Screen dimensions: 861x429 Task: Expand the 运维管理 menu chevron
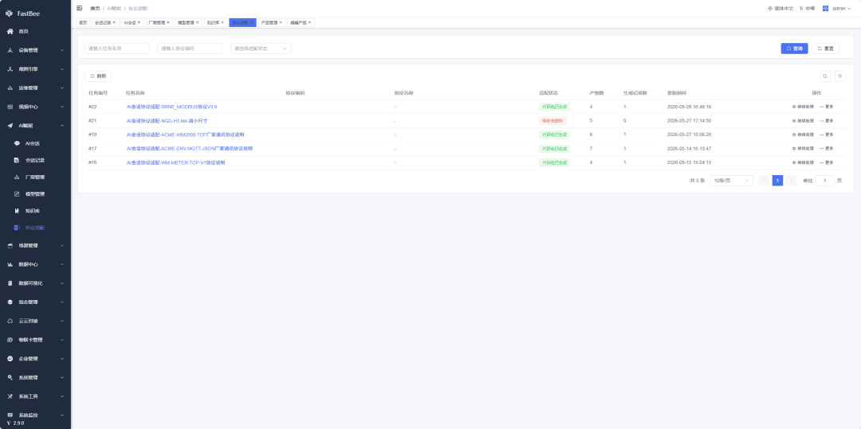tap(62, 88)
